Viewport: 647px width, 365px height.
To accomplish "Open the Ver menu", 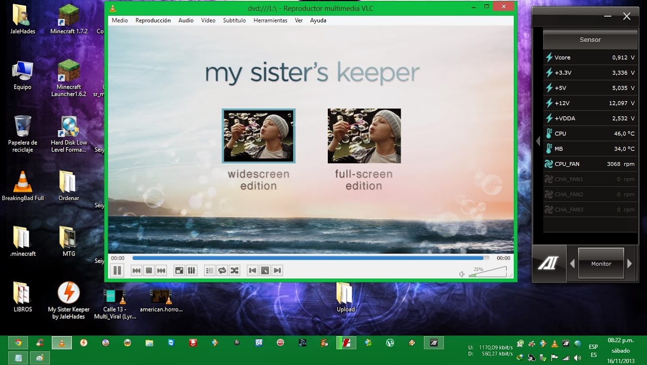I will 299,20.
